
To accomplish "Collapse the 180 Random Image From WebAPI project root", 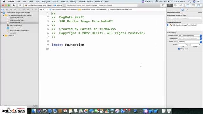I will (x=2, y=13).
